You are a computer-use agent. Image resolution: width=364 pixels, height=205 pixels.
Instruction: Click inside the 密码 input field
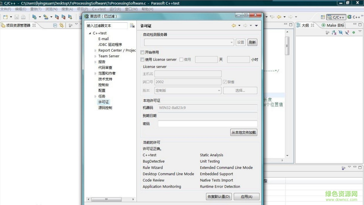tap(207, 124)
